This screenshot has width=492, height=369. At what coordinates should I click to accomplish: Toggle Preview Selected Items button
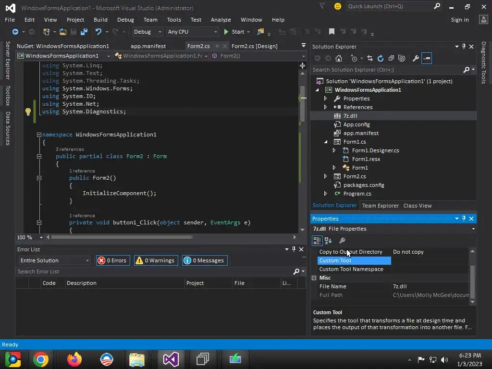point(427,58)
